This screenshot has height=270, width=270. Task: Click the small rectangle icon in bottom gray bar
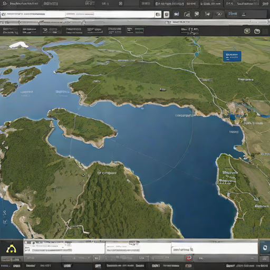tap(97, 258)
